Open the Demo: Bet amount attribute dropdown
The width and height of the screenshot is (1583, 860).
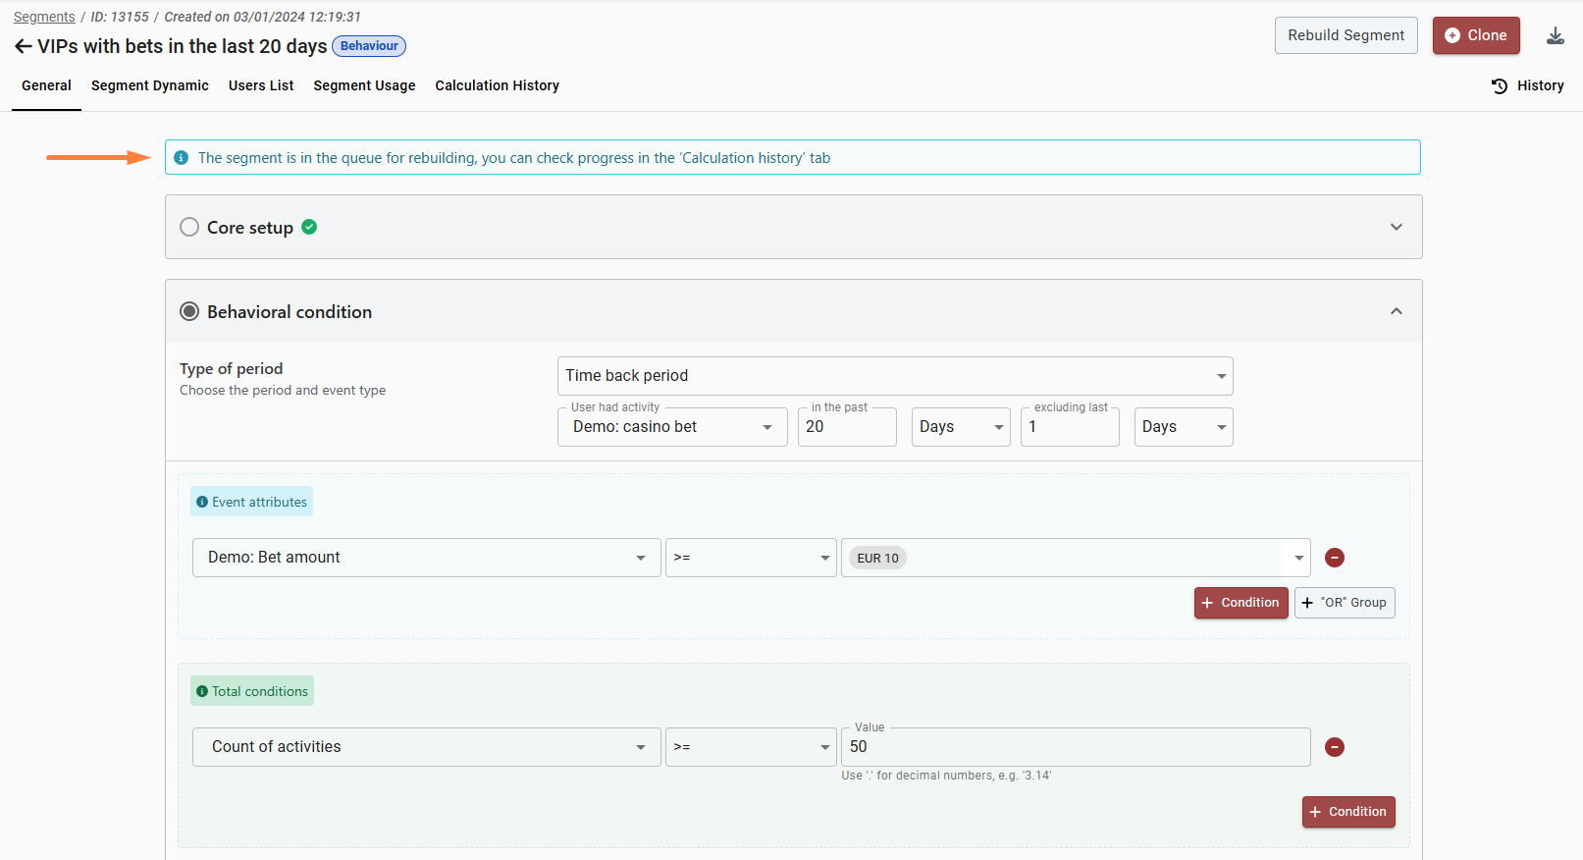[x=427, y=558]
